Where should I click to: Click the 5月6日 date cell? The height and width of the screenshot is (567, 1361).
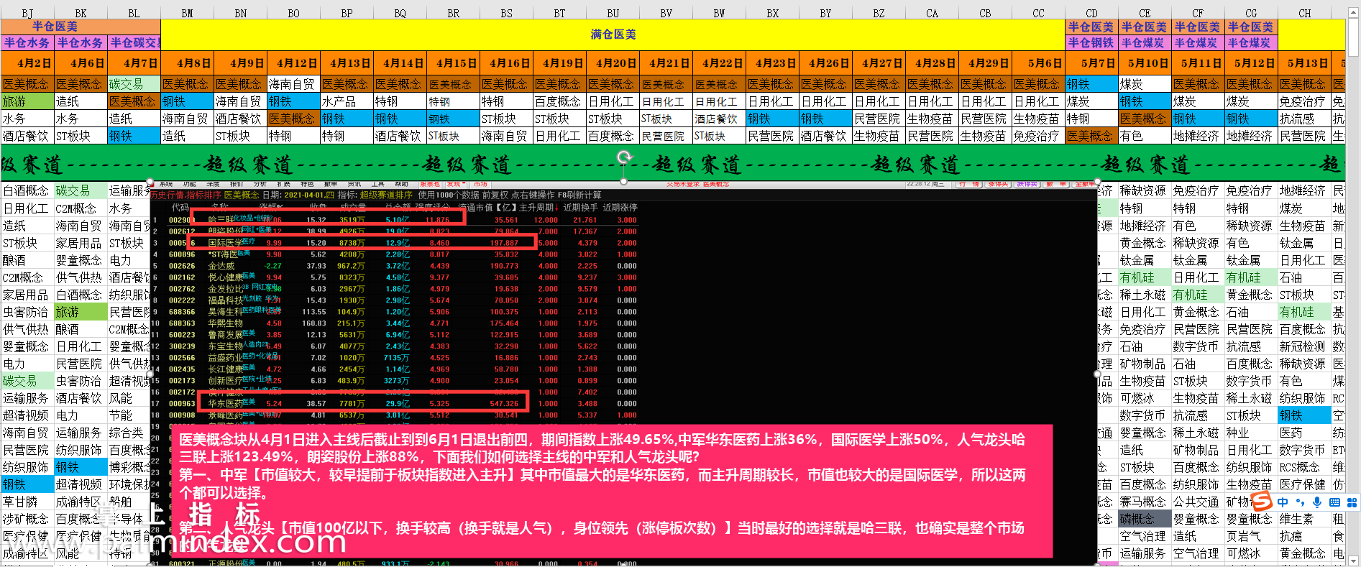click(1038, 63)
